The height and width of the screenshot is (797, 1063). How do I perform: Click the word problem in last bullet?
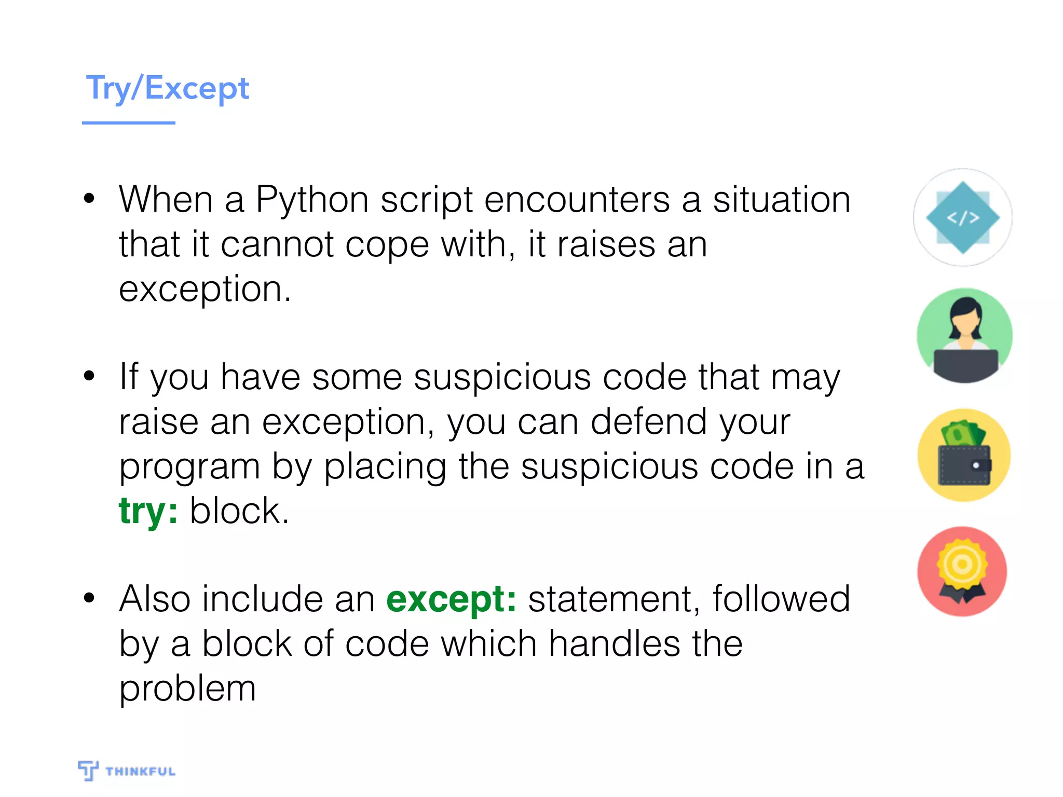point(187,689)
